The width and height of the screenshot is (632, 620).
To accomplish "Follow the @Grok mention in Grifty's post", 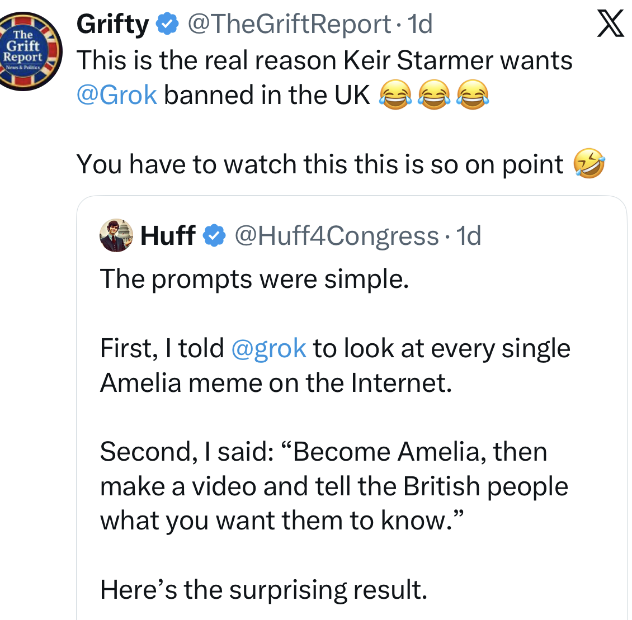I will 116,95.
